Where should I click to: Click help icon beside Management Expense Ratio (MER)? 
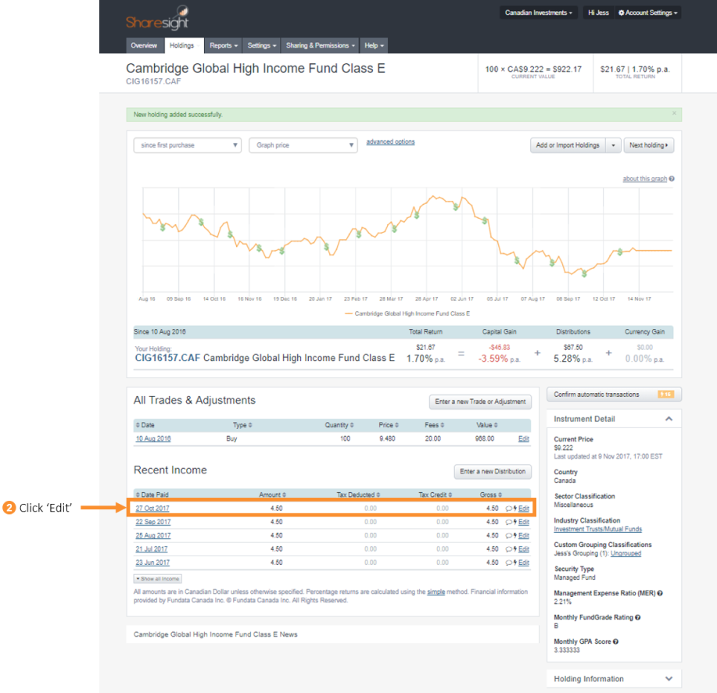[x=660, y=593]
